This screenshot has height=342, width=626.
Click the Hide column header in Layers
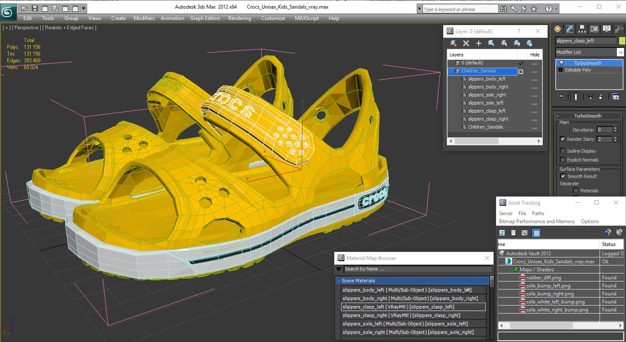535,54
